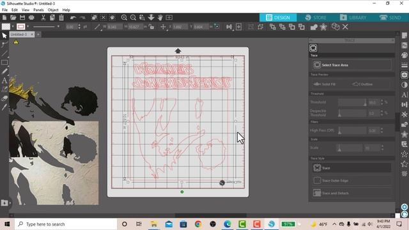This screenshot has width=409, height=230.
Task: Create a new document
Action: pyautogui.click(x=4, y=17)
